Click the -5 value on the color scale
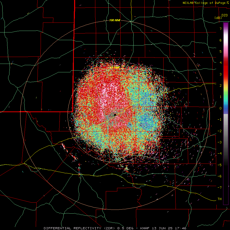This screenshot has width=230, height=230. coord(220,165)
